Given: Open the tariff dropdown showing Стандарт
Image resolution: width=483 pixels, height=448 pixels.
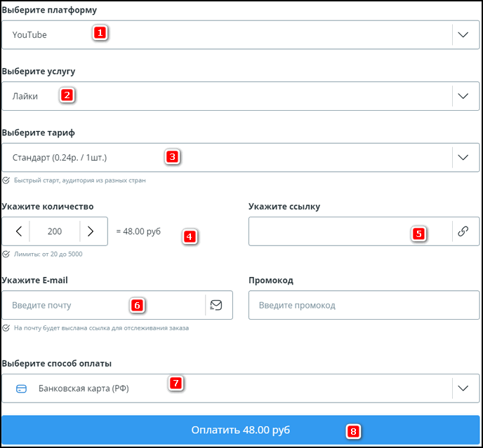Looking at the screenshot, I should [241, 157].
